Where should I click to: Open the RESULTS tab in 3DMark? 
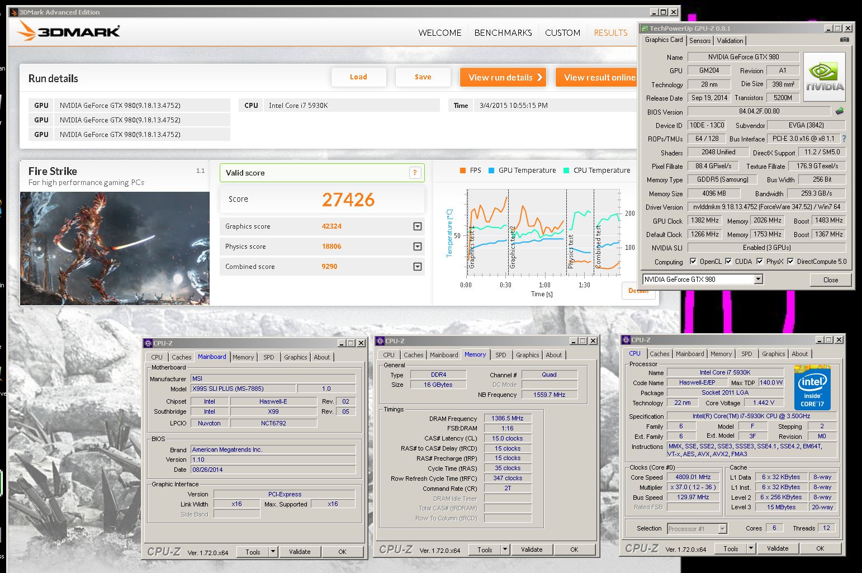[610, 33]
